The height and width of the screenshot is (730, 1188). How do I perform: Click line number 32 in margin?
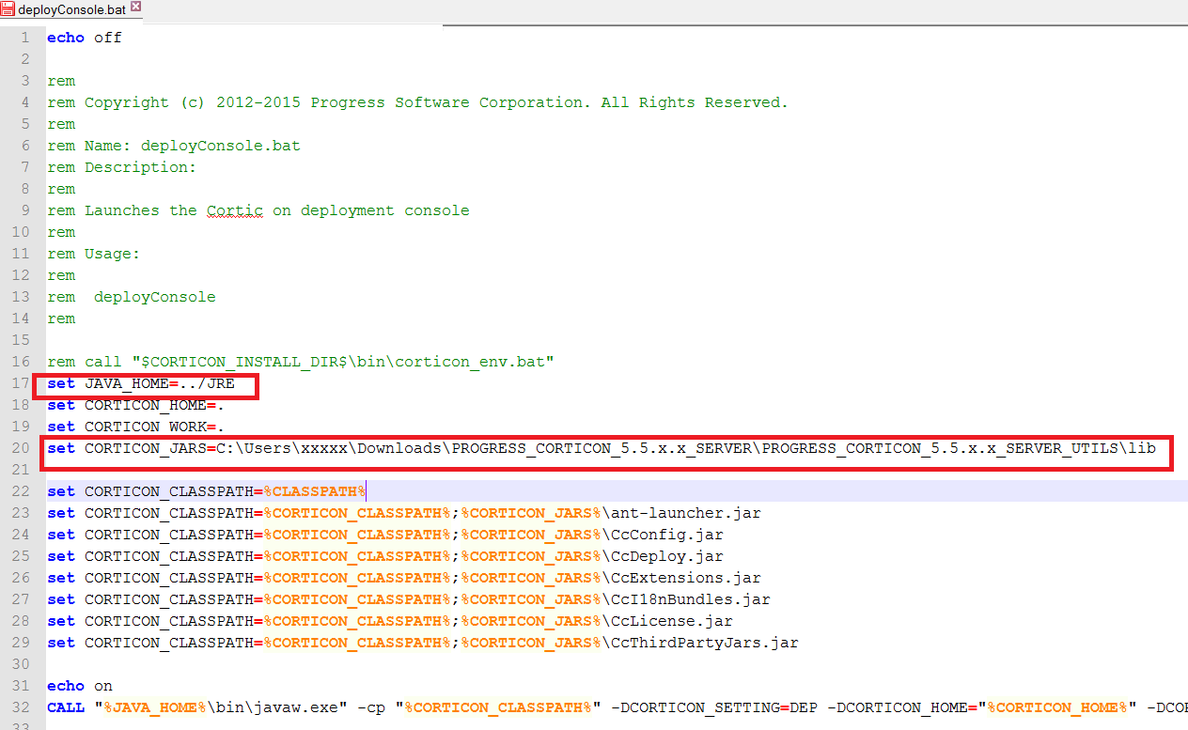tap(21, 707)
